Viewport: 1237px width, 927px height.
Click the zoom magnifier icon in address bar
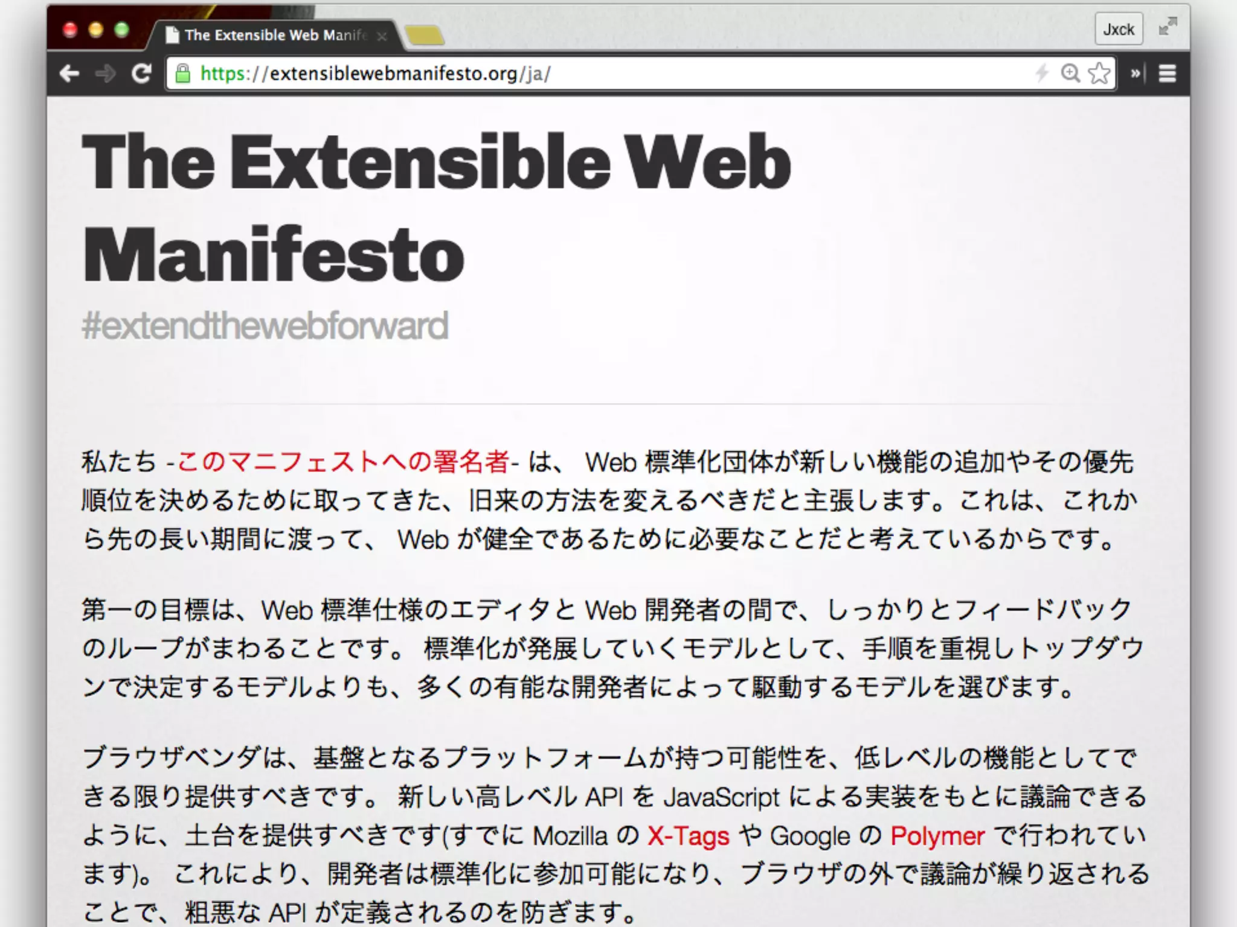pos(1070,73)
